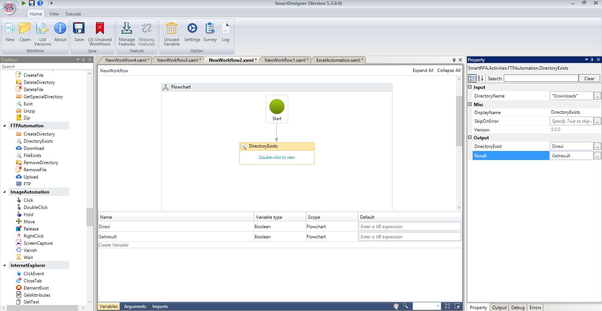Click the New workflow icon
This screenshot has width=602, height=311.
coord(10,29)
